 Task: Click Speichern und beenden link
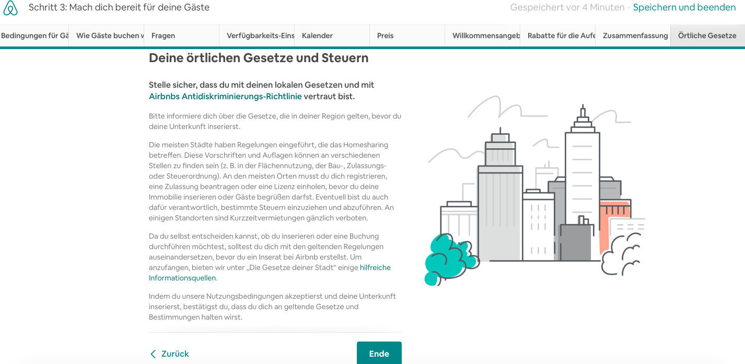pos(684,7)
